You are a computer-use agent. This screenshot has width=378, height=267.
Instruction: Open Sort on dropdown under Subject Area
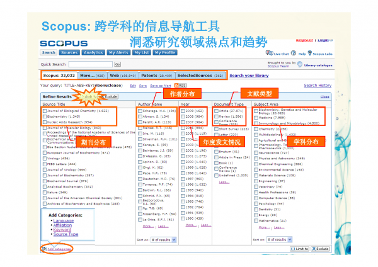point(279,239)
